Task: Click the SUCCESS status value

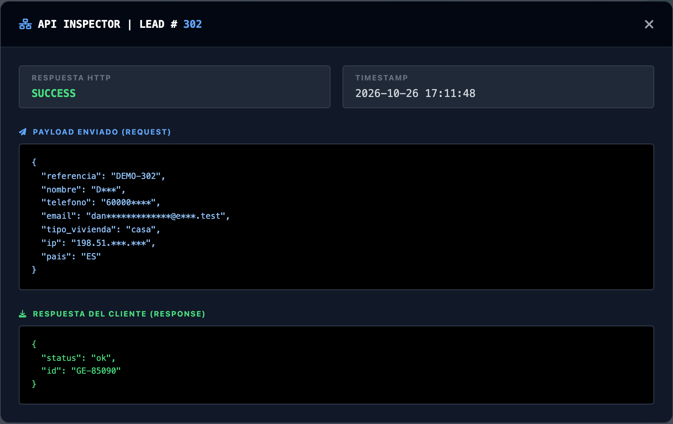Action: 54,93
